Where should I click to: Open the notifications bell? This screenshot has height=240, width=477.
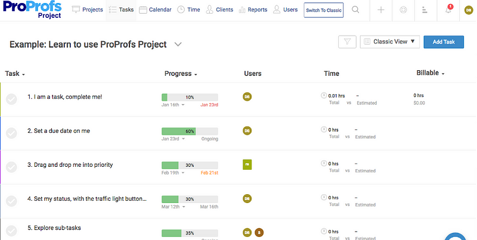[448, 10]
